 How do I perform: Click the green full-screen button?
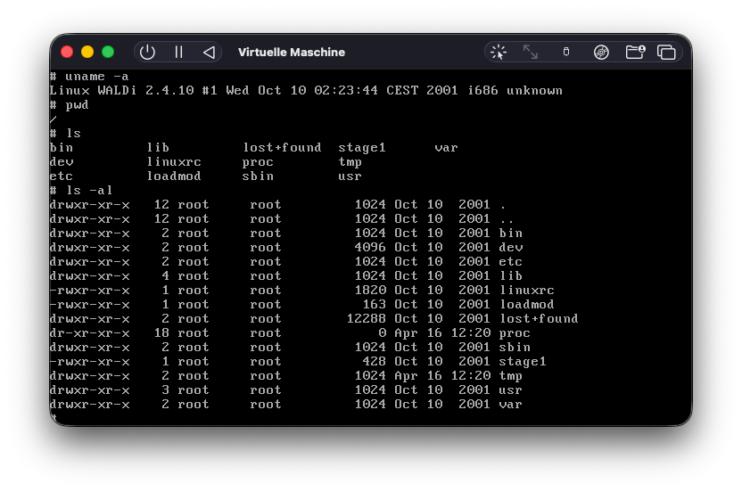pos(108,52)
